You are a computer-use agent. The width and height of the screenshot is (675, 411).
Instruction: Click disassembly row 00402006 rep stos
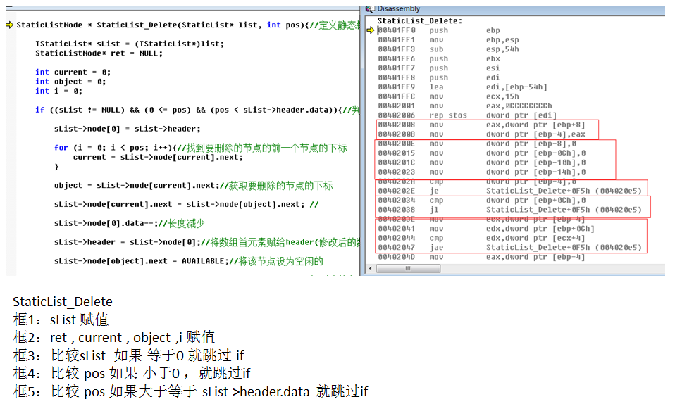tap(468, 115)
